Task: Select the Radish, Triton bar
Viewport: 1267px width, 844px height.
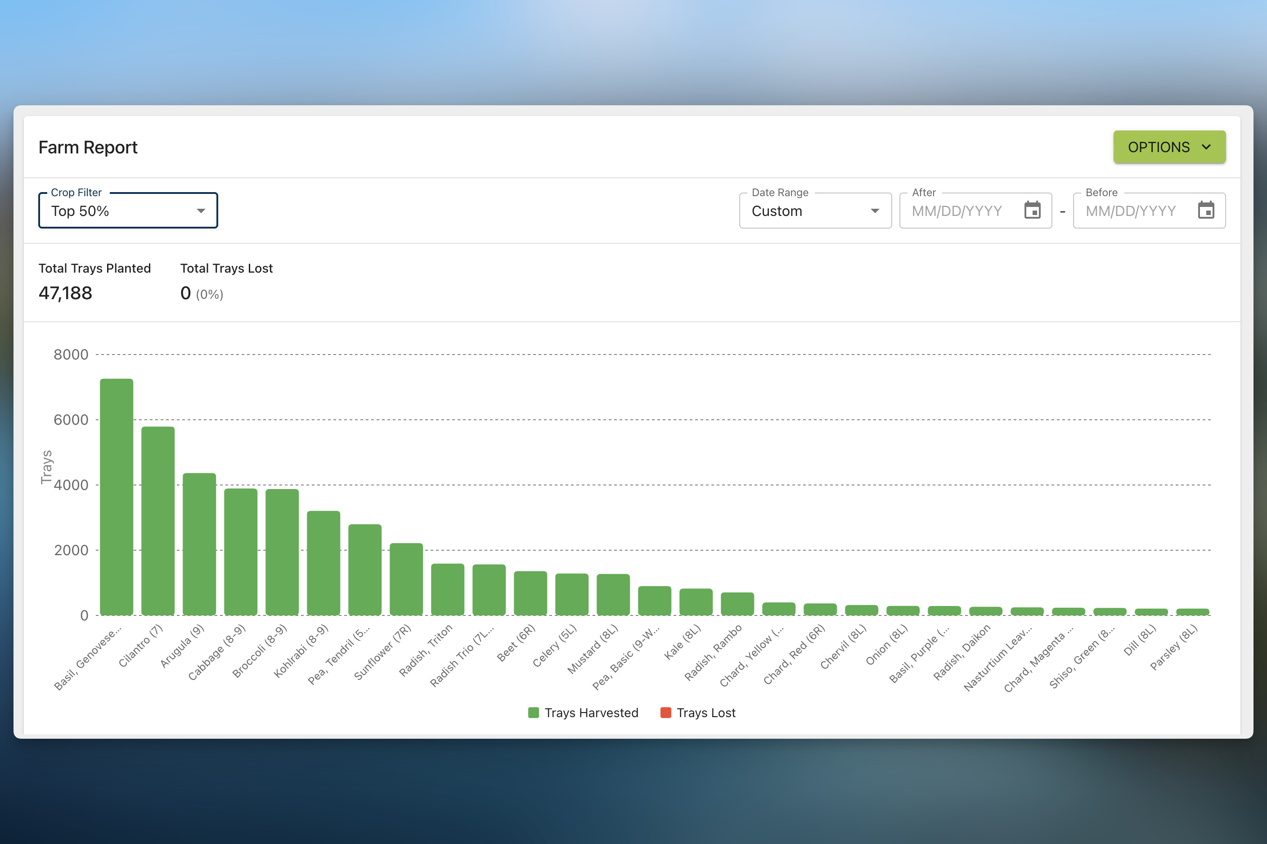Action: [x=448, y=589]
